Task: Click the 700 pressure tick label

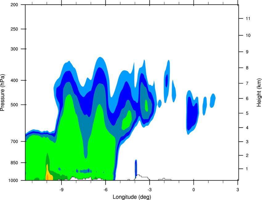Action: click(14, 142)
